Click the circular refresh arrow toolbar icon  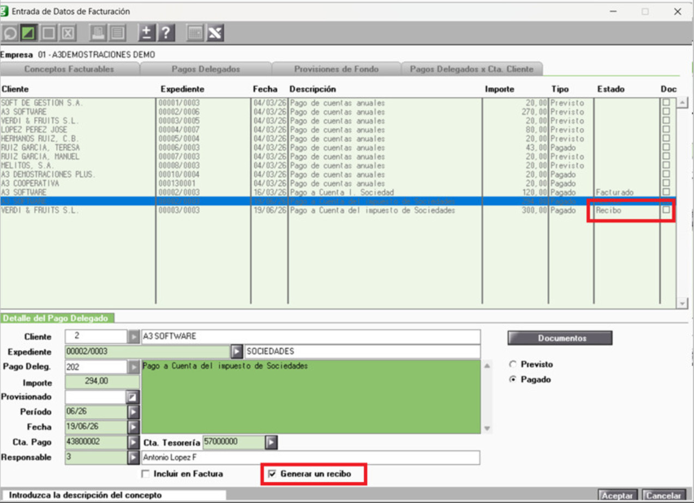point(10,33)
